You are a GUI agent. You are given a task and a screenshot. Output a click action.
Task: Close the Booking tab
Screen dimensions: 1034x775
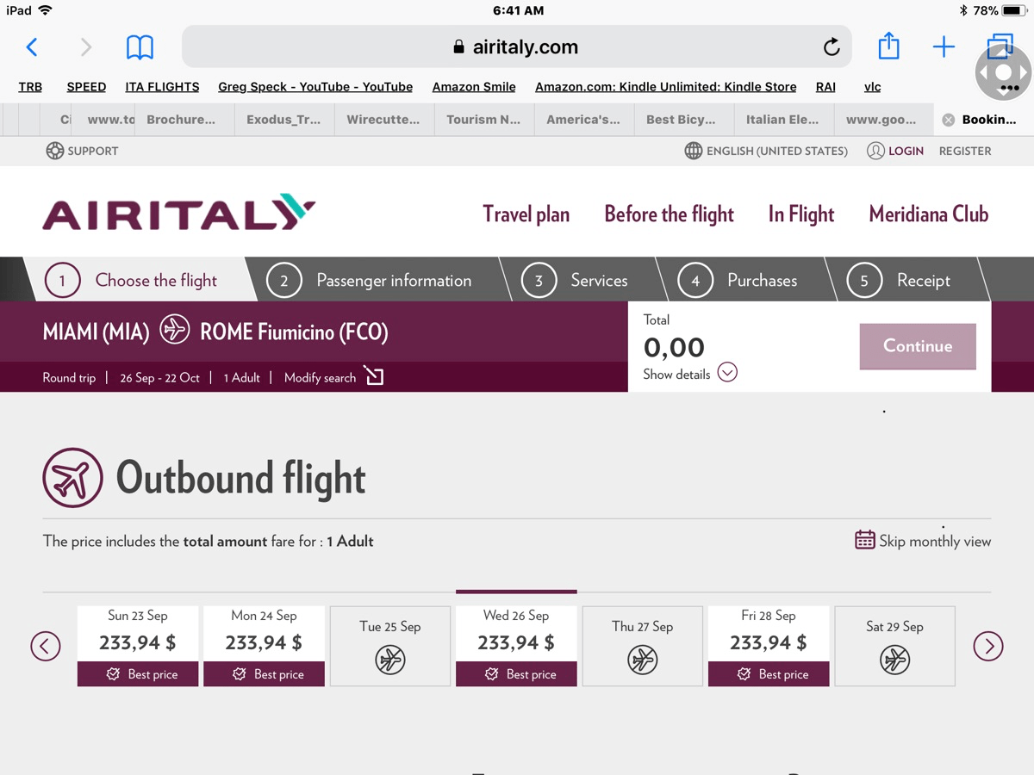coord(948,120)
